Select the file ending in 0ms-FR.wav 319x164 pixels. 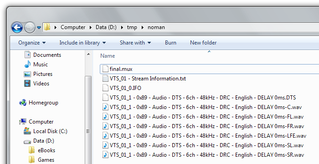tap(207, 126)
